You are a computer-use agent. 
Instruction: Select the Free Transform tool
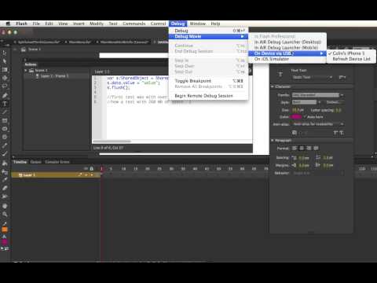[x=5, y=70]
